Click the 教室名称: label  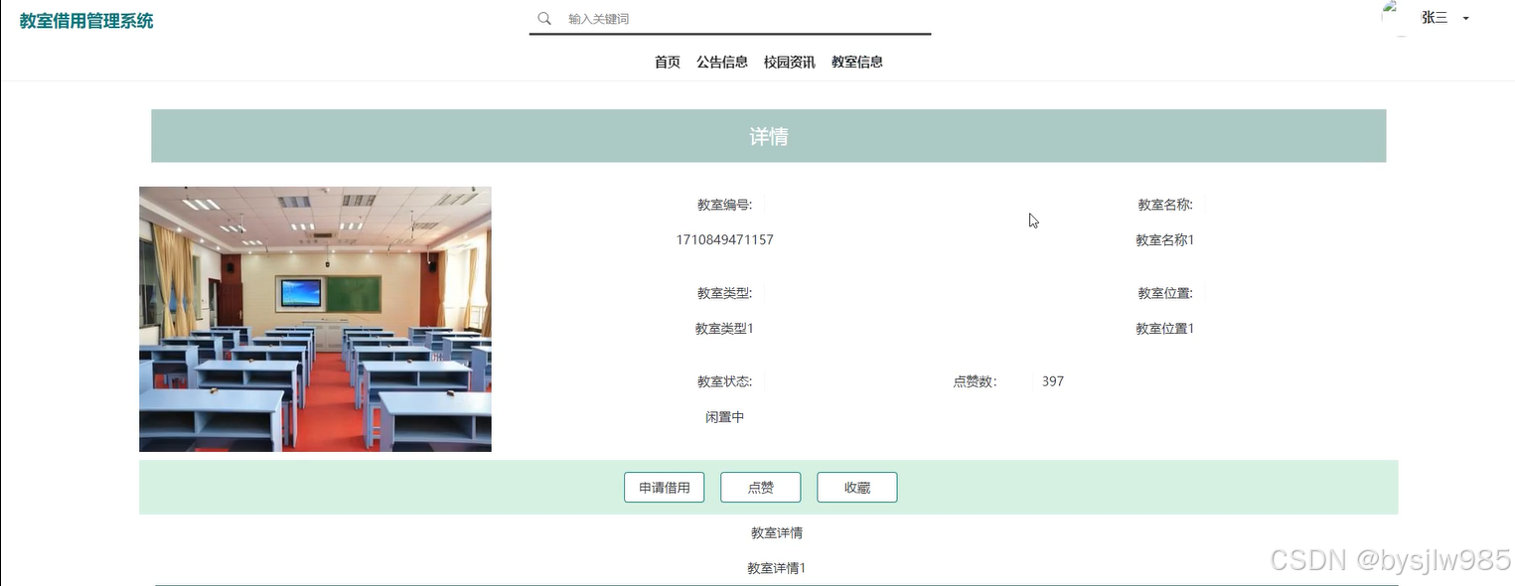click(x=1165, y=206)
